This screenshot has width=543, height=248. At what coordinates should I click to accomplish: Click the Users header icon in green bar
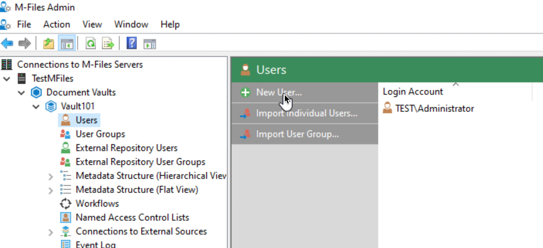(x=245, y=70)
